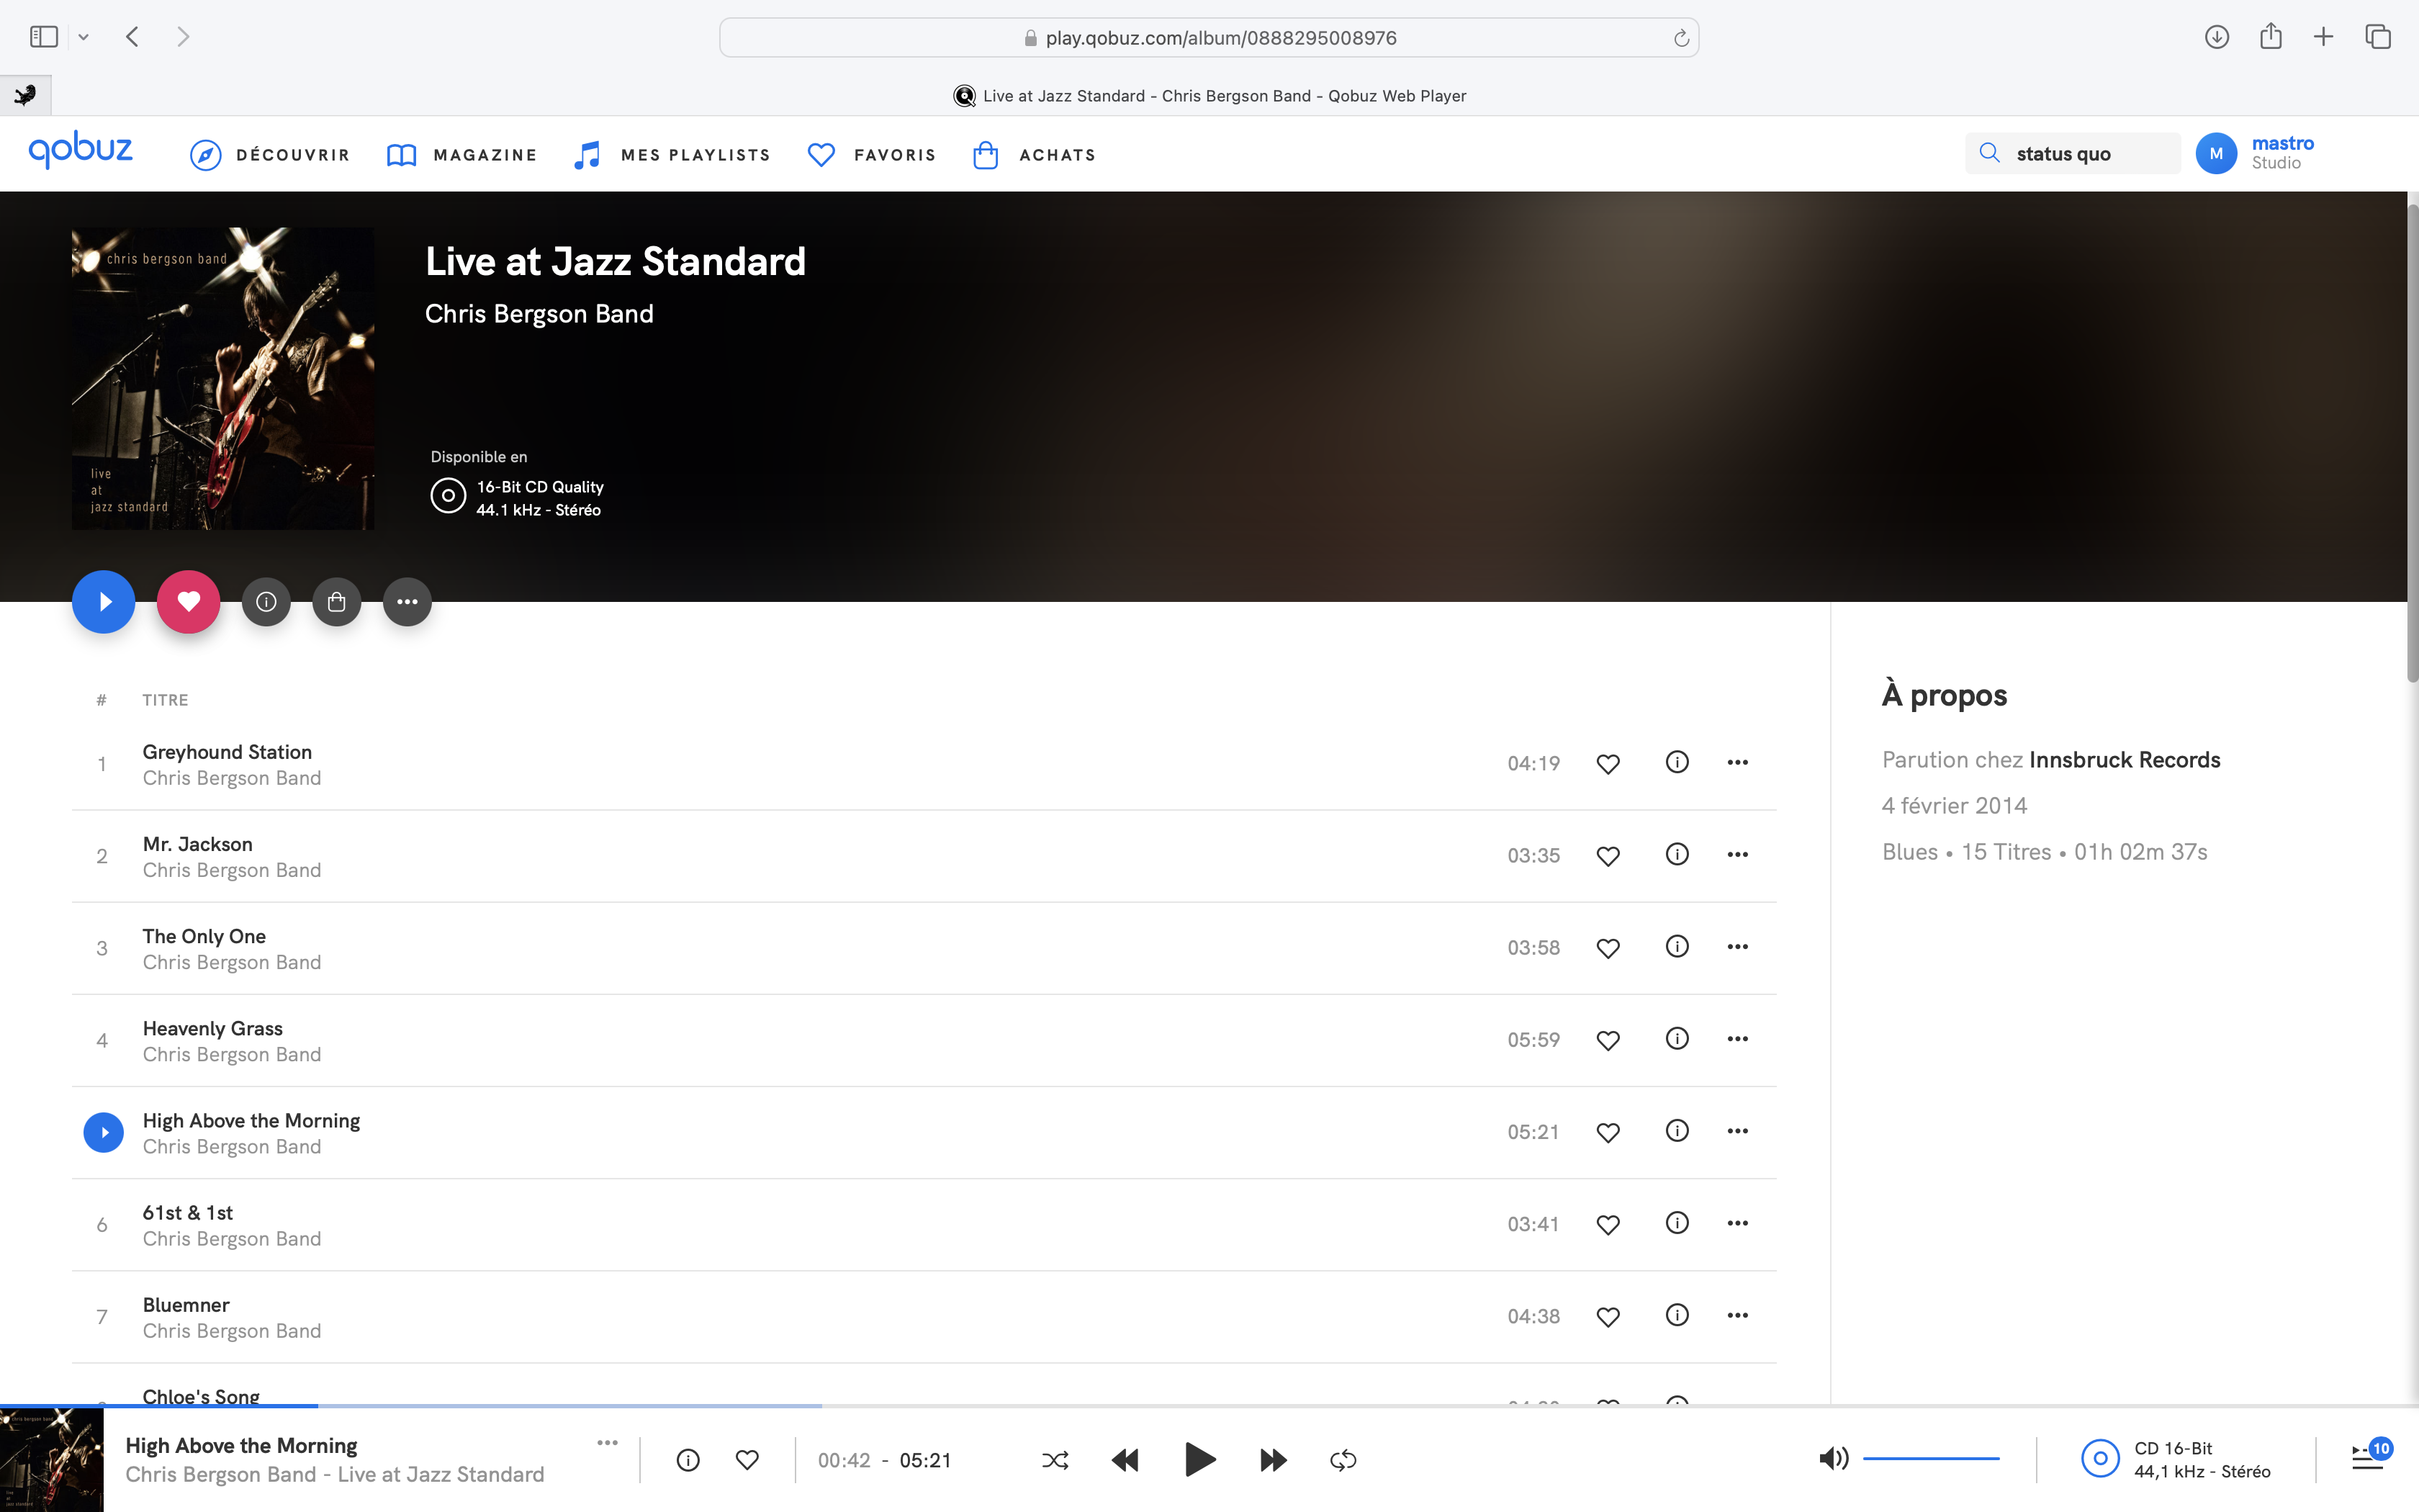Image resolution: width=2419 pixels, height=1512 pixels.
Task: Open the Découvrir section
Action: pos(270,155)
